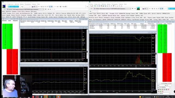Viewport: 175px width, 98px height.
Task: Open Расширения menu in right QUIK window
Action: [115, 4]
